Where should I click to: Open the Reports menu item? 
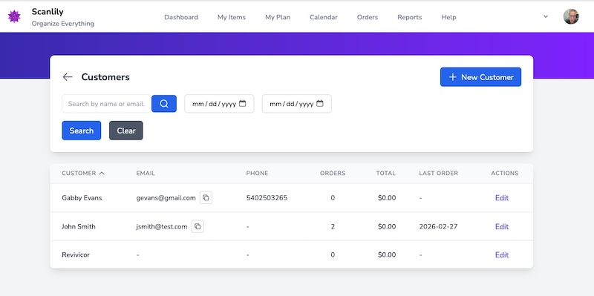click(410, 17)
